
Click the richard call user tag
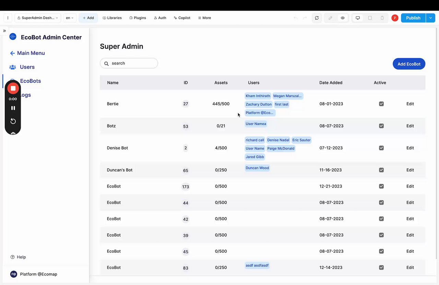255,140
